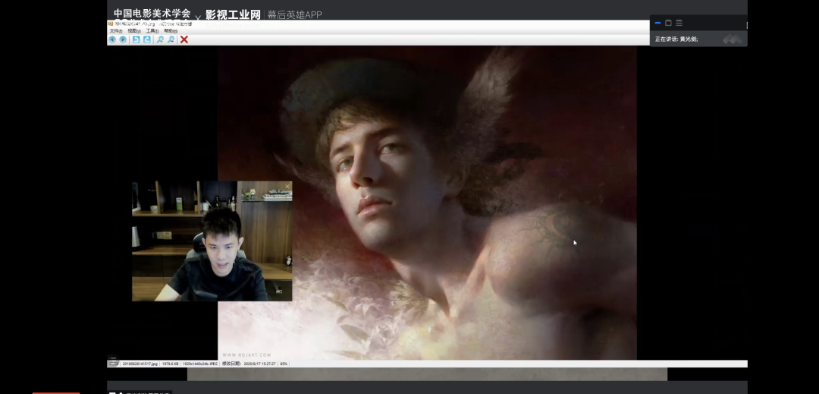Open the 文件 menu
Viewport: 819px width, 394px height.
[x=115, y=31]
